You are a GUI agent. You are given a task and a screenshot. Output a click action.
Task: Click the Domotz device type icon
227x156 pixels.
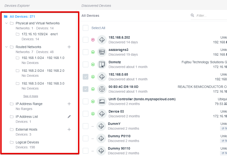pyautogui.click(x=102, y=65)
